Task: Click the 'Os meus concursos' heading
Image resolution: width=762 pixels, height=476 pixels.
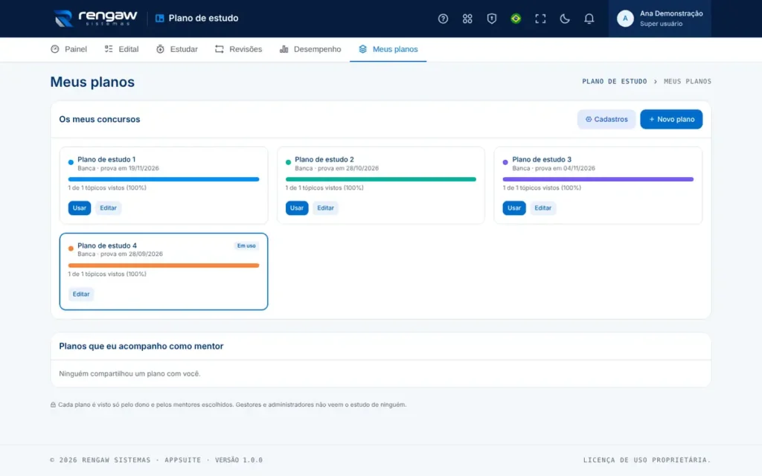Action: point(100,119)
